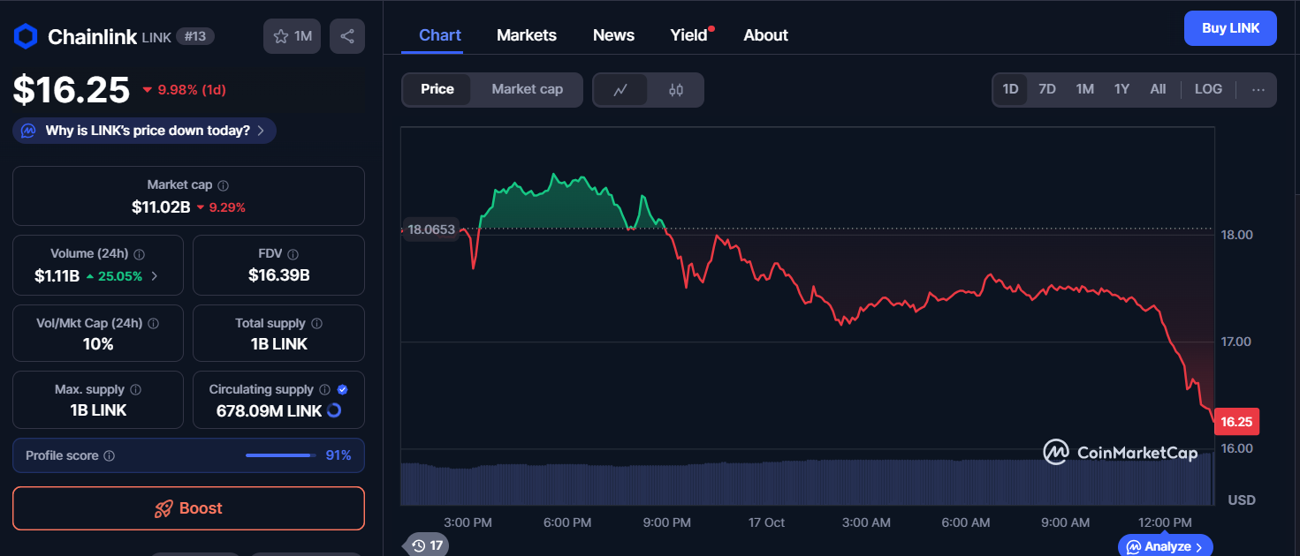The height and width of the screenshot is (556, 1300).
Task: Click the info icon next to Market cap
Action: pyautogui.click(x=221, y=184)
